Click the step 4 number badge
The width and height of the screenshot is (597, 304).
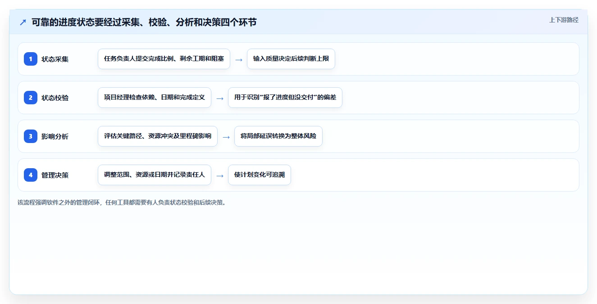tap(31, 175)
